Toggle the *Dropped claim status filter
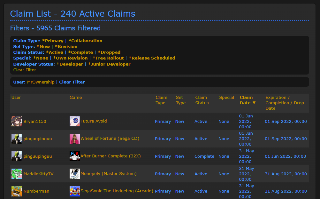This screenshot has width=320, height=199. tap(109, 52)
